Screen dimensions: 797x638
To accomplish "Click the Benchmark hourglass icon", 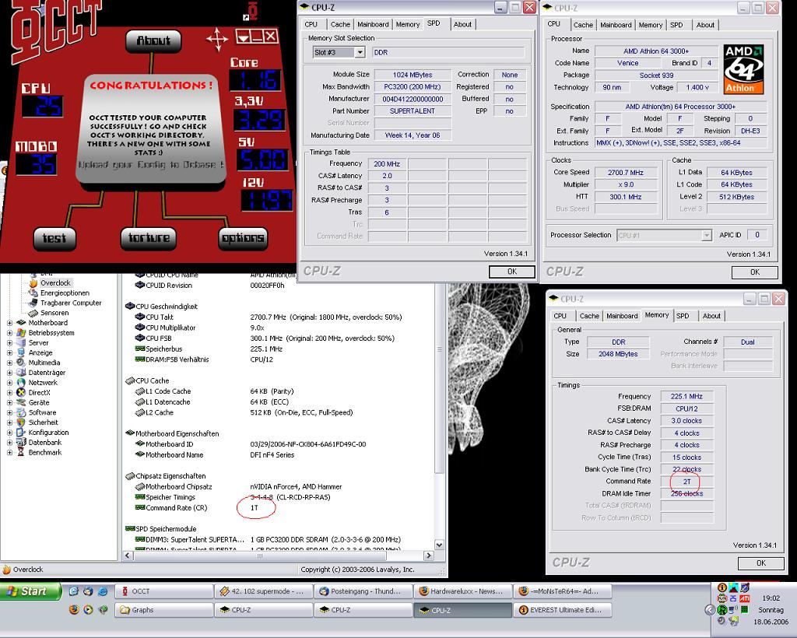I will point(21,452).
